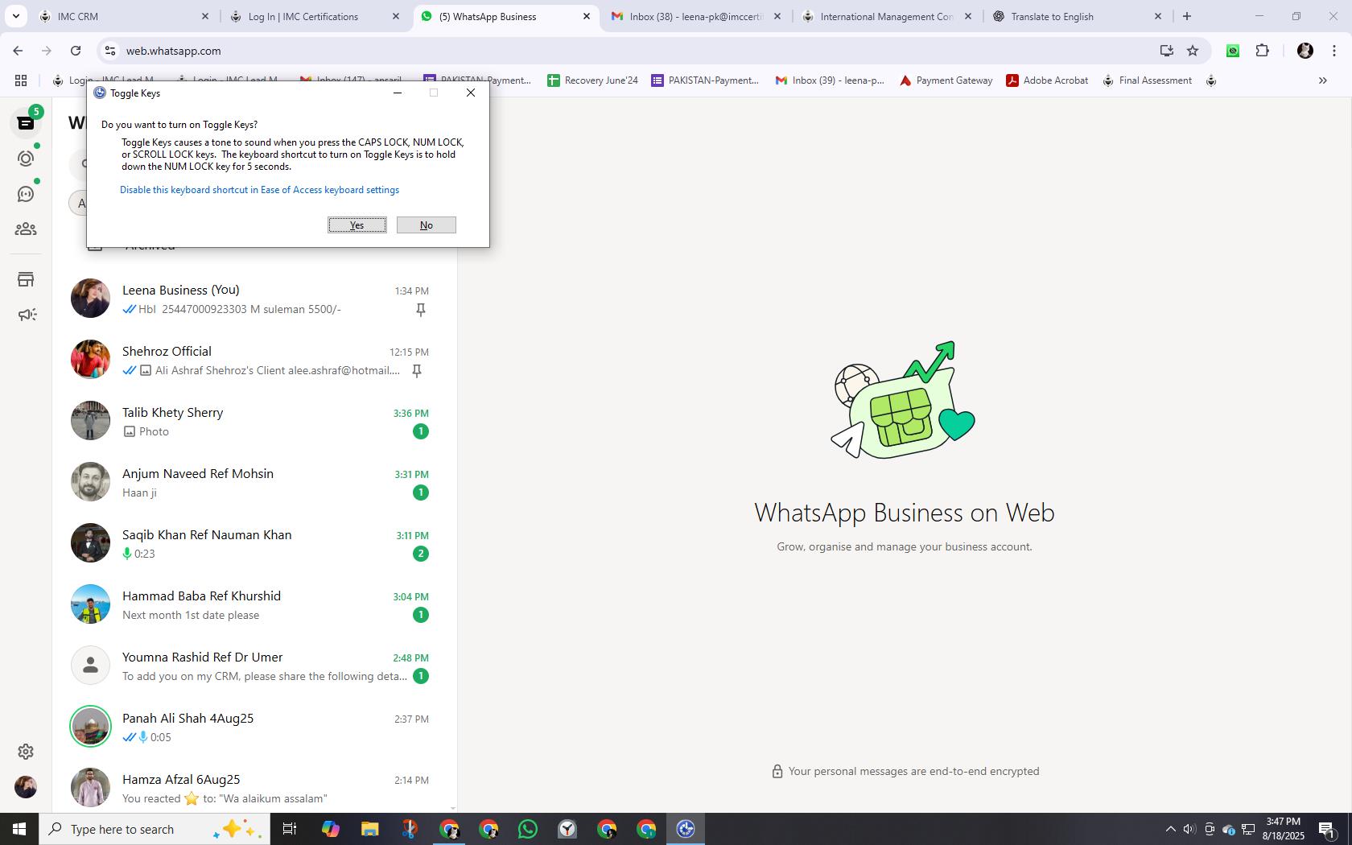Install app icon in address bar
1352x845 pixels.
[1166, 51]
